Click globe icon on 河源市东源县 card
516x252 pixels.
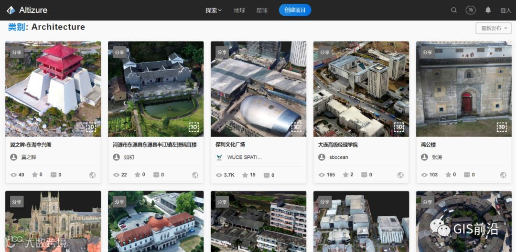[195, 175]
